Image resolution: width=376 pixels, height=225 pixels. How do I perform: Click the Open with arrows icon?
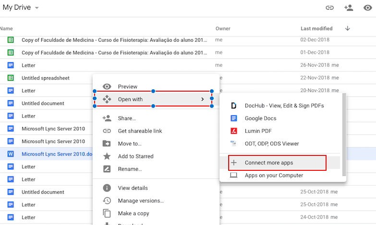tap(107, 99)
